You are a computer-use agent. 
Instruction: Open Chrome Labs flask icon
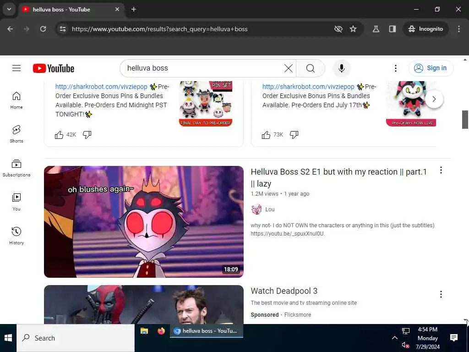(x=376, y=29)
